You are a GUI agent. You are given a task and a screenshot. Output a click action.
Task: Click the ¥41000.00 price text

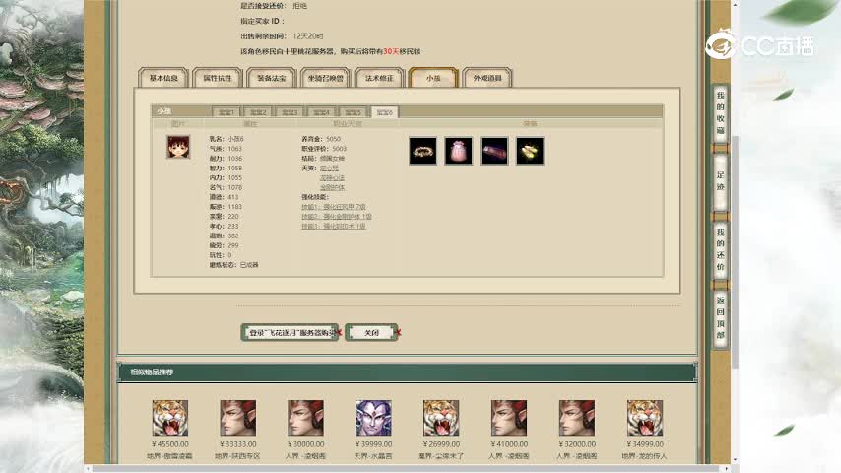pos(509,444)
